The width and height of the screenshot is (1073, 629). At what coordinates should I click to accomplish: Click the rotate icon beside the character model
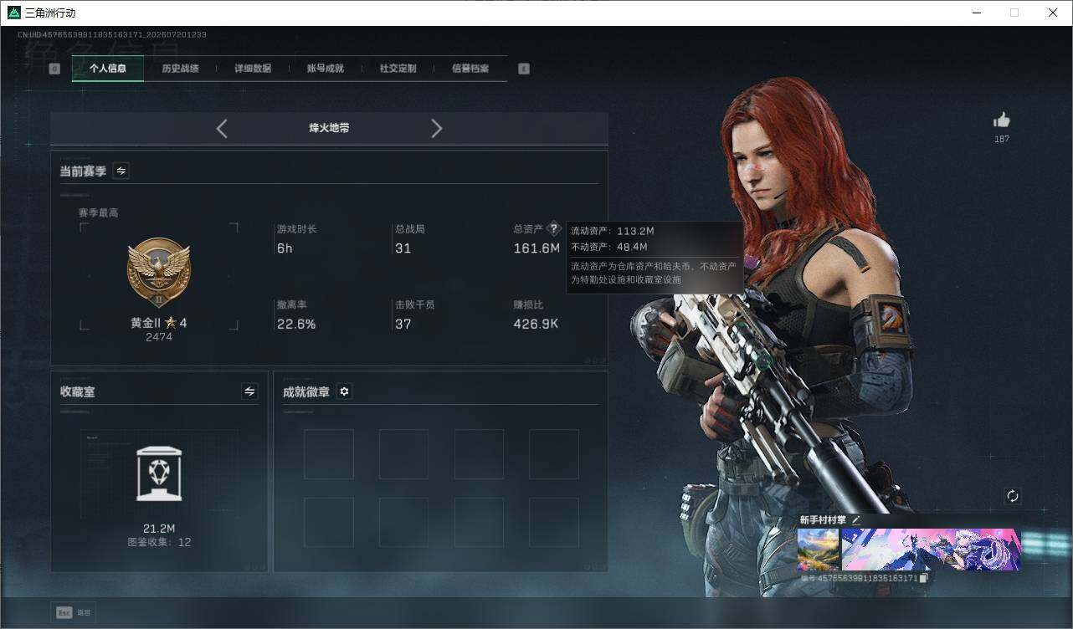click(x=1013, y=496)
